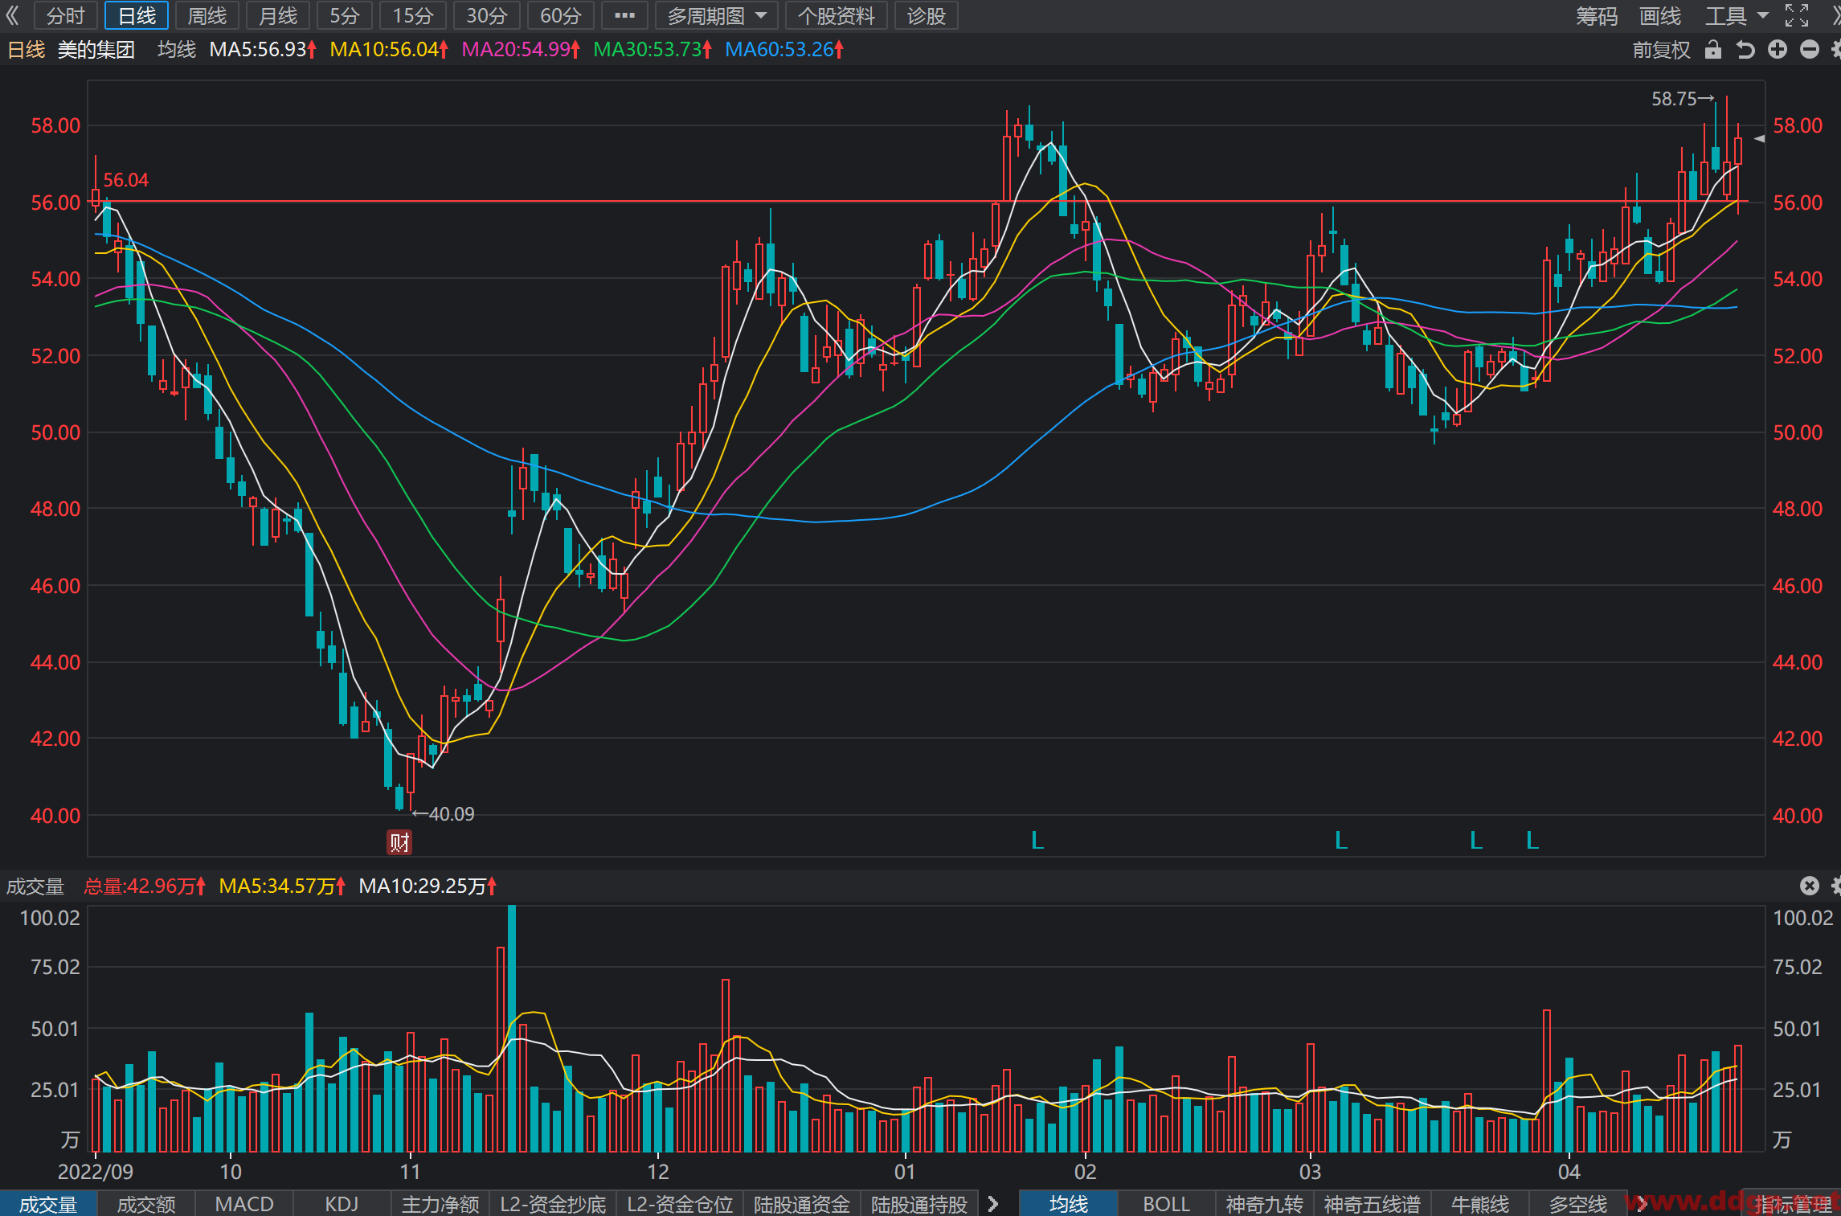Select the 陆股通持股 tab

(919, 1204)
